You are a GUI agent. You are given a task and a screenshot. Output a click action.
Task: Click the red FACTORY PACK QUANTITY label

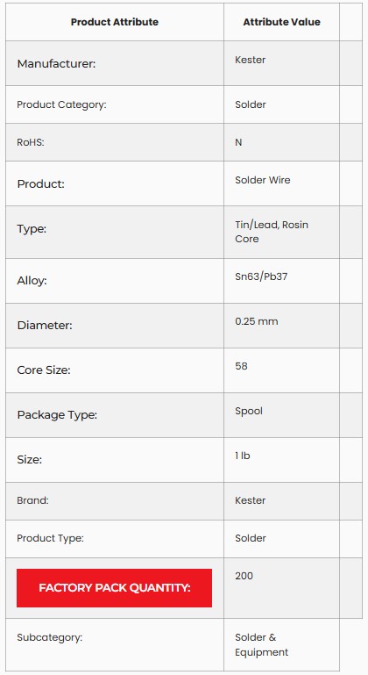click(115, 588)
